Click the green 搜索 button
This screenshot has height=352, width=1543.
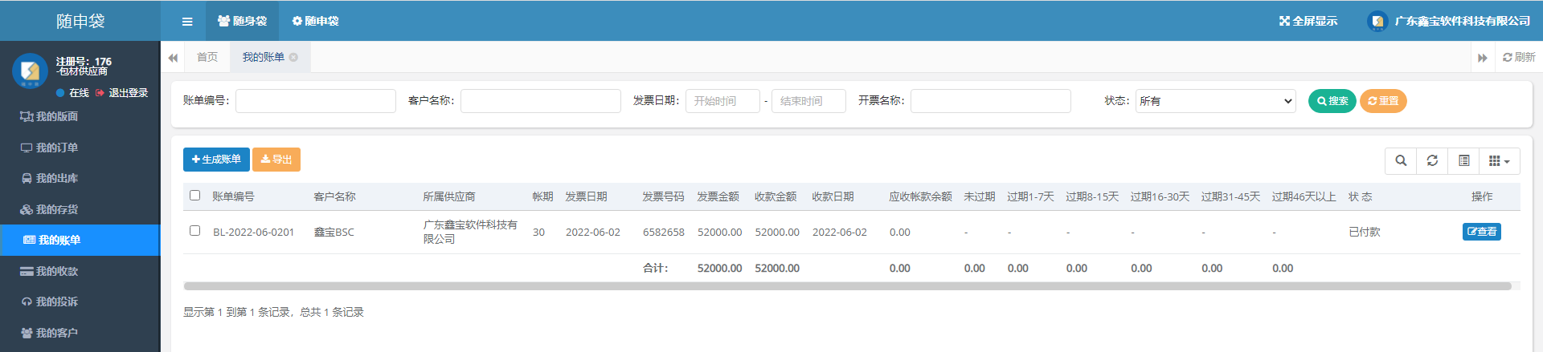[1332, 101]
